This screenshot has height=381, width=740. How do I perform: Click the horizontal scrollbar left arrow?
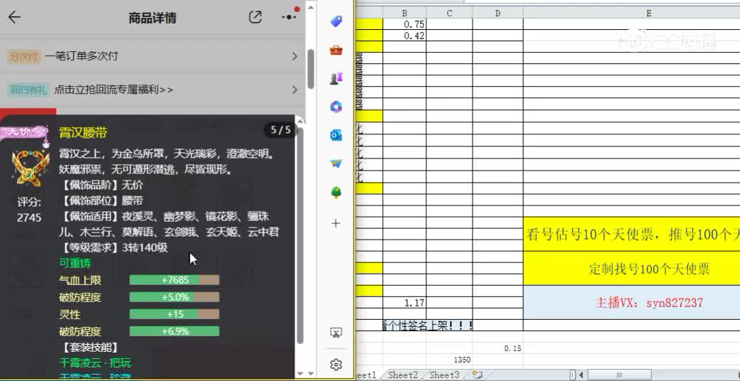581,375
